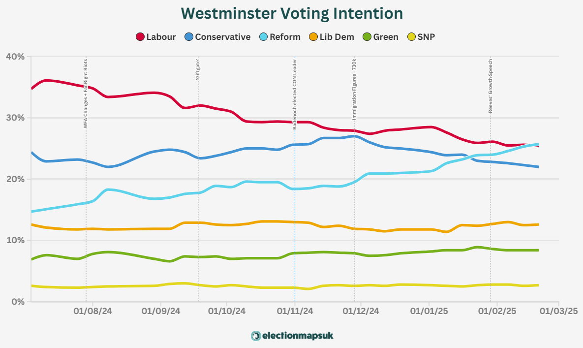Toggle the Conservative legend label
Screen dimensions: 583x348
[223, 37]
